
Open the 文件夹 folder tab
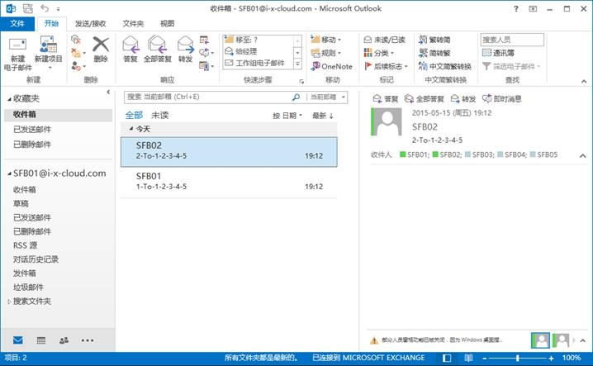pyautogui.click(x=133, y=23)
